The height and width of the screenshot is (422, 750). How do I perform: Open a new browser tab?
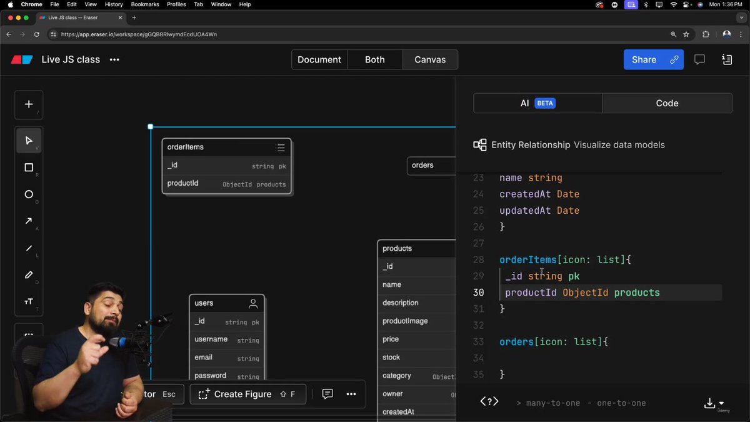134,18
